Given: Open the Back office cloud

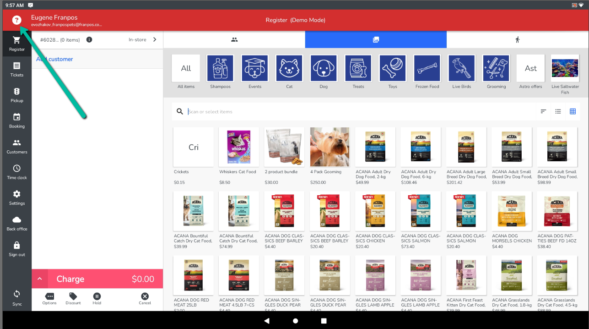Looking at the screenshot, I should click(x=17, y=223).
